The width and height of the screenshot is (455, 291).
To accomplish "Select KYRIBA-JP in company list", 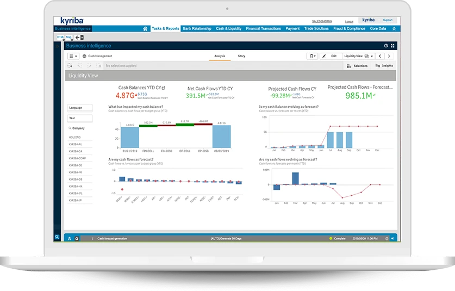I will pos(80,200).
